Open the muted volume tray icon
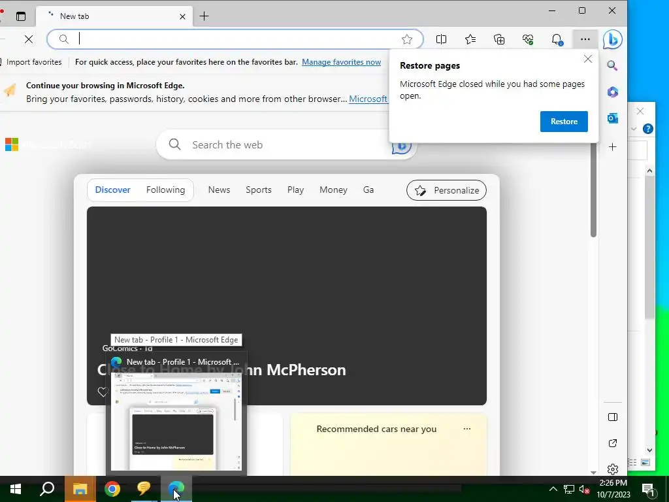 point(584,489)
